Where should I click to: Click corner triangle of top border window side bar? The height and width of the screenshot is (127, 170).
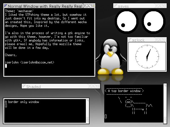pos(165,86)
